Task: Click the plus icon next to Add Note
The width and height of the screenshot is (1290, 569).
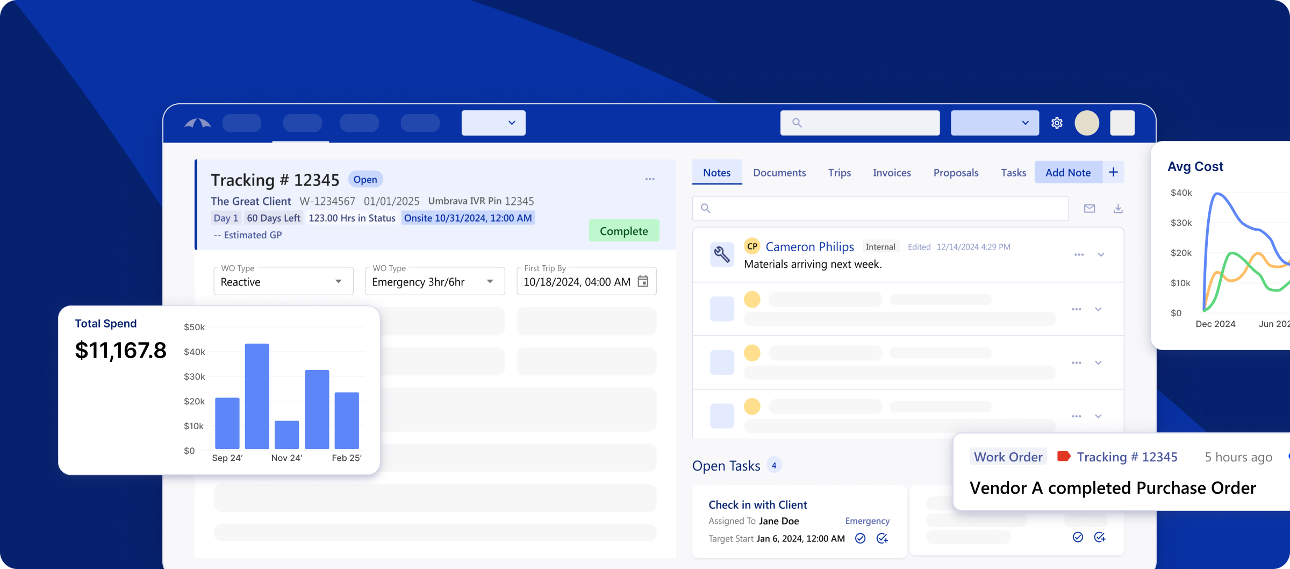Action: point(1113,172)
